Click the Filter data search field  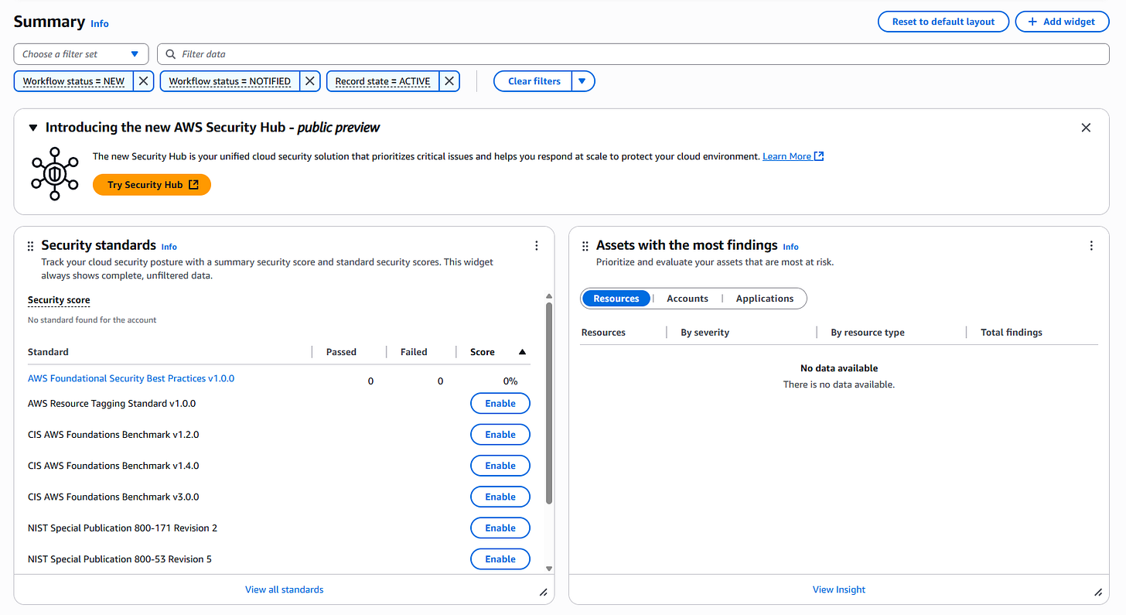pos(633,54)
